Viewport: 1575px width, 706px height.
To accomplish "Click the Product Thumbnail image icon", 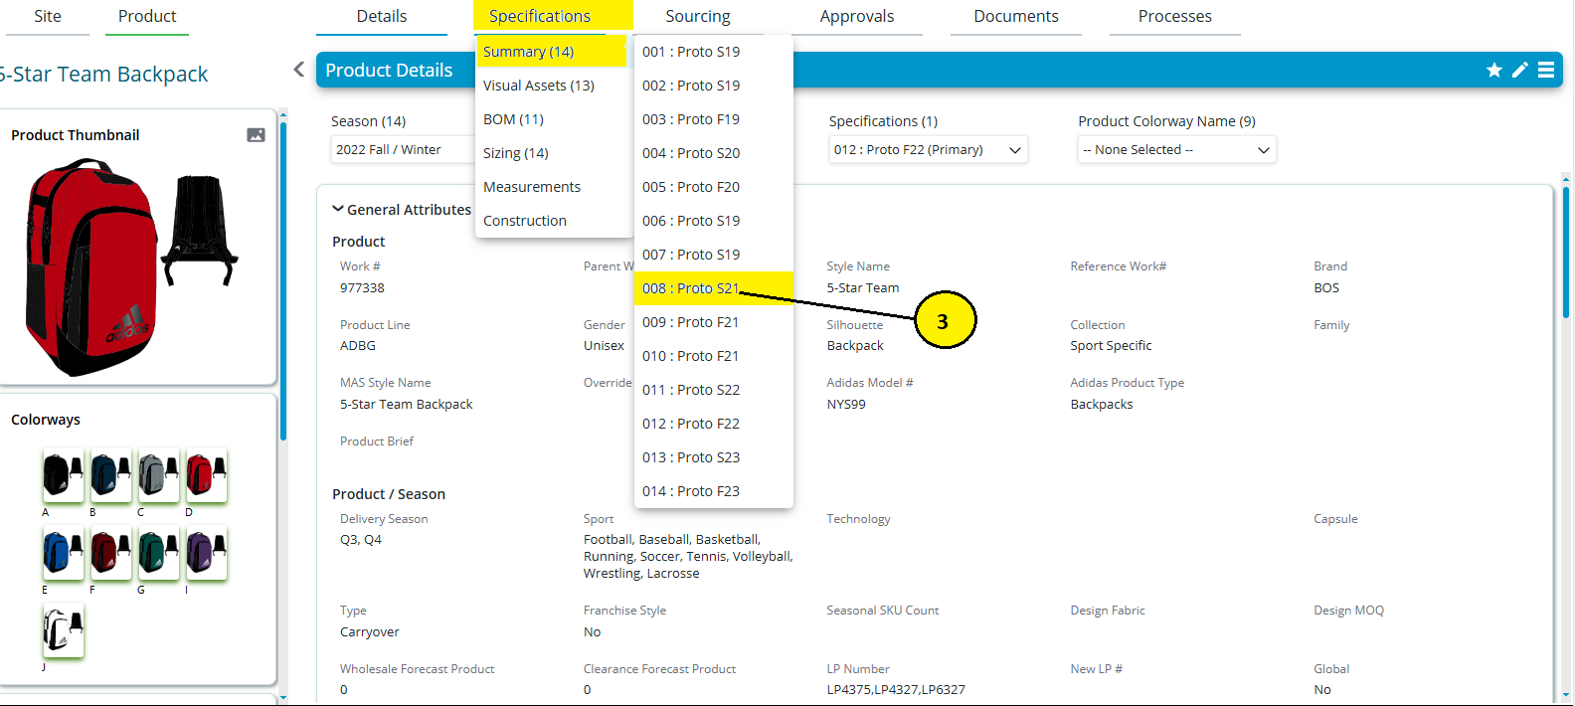I will pos(256,135).
